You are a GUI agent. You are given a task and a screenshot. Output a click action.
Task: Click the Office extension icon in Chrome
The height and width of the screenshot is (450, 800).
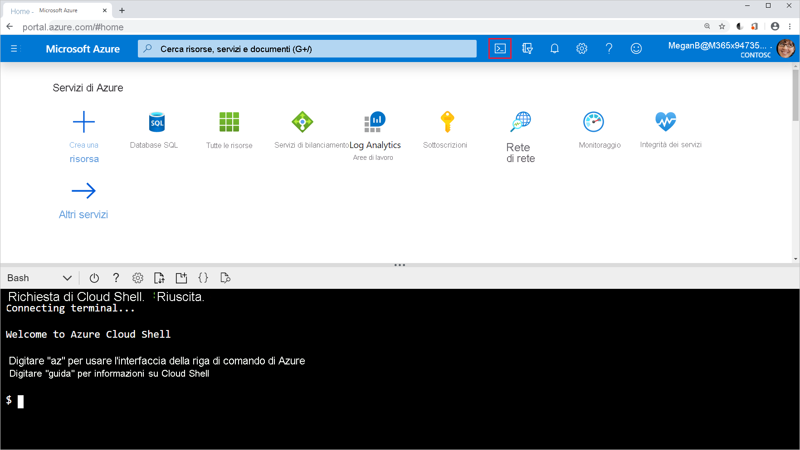coord(755,26)
